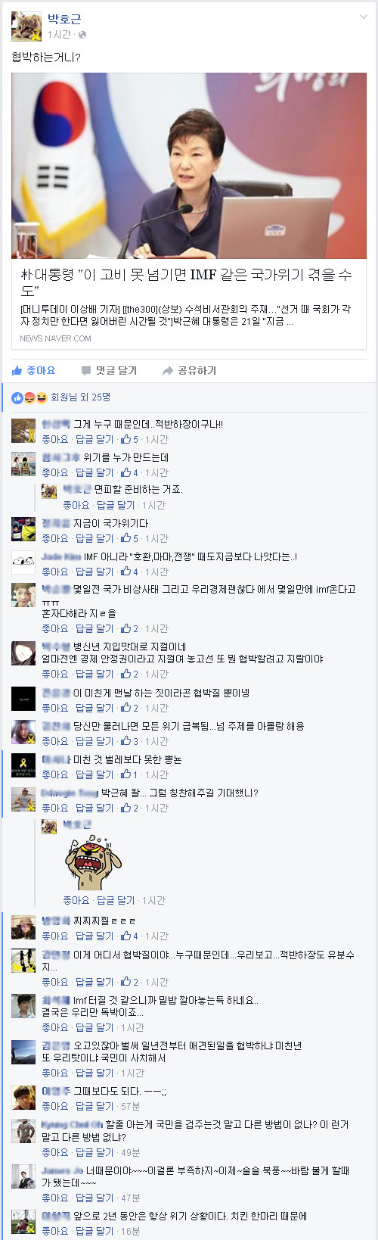Open the news article photo of the president
378x1240 pixels.
[x=189, y=166]
